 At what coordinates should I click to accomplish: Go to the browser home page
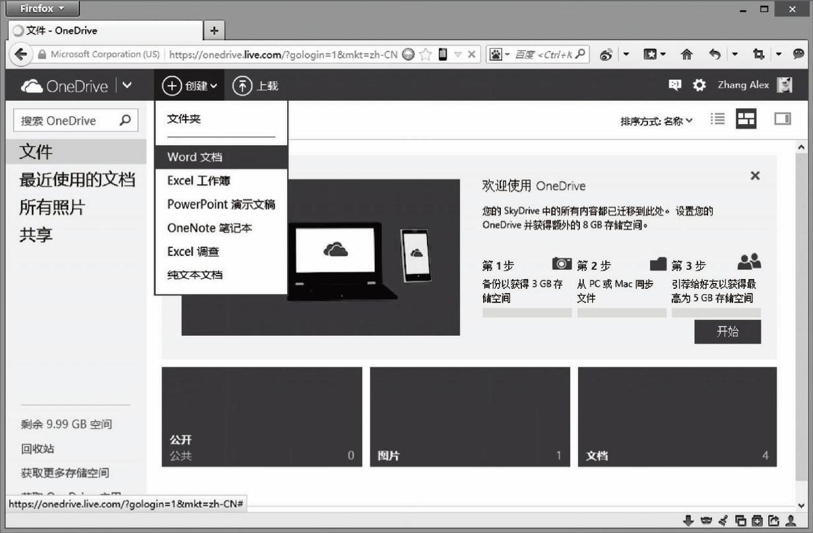[687, 55]
